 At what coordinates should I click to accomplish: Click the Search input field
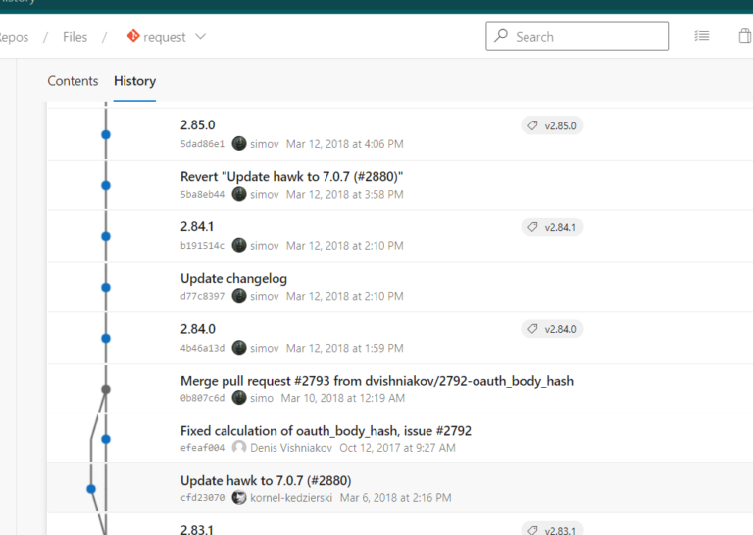pyautogui.click(x=577, y=37)
